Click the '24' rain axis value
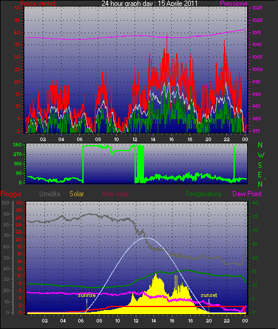The width and height of the screenshot is (278, 329). [x=19, y=225]
